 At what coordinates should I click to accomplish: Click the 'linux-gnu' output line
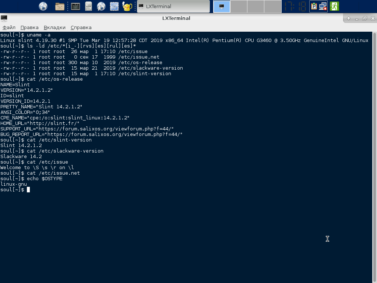[14, 184]
